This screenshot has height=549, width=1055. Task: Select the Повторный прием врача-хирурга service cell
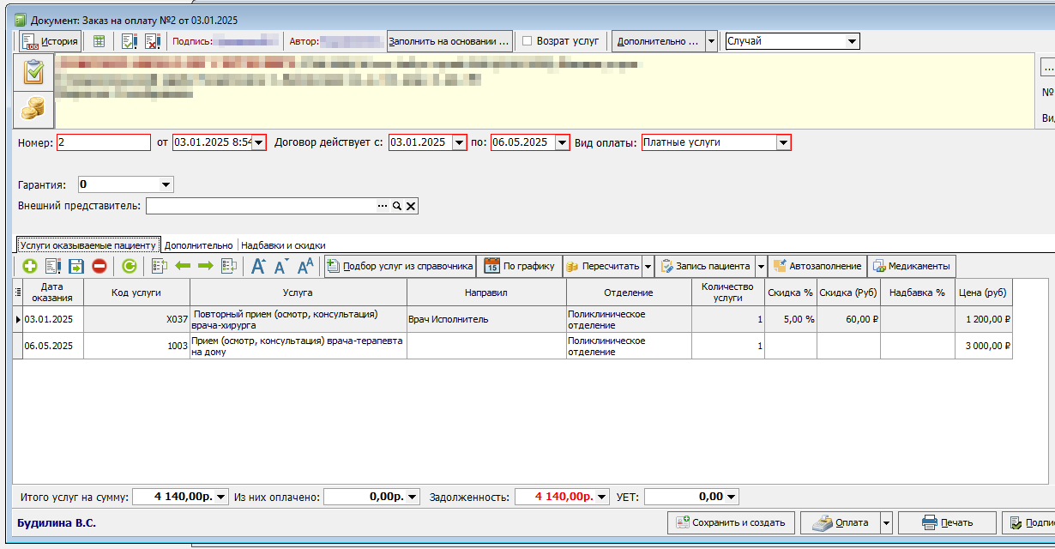pos(298,319)
